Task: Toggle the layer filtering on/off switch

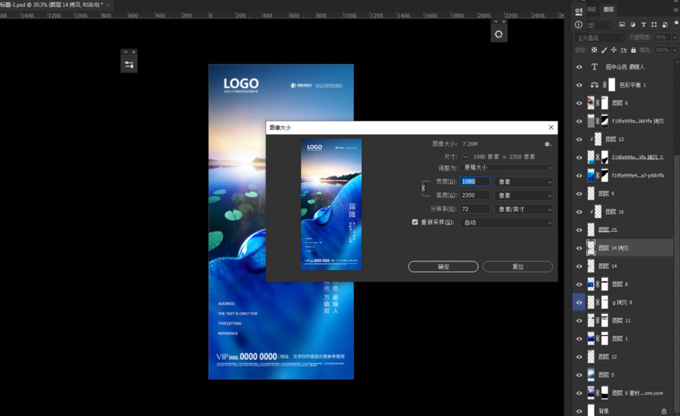Action: click(676, 25)
